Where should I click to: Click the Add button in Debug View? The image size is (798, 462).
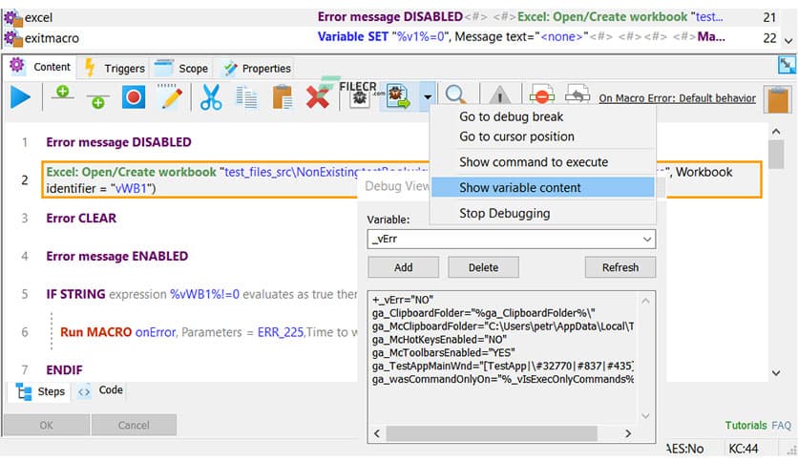(x=403, y=267)
